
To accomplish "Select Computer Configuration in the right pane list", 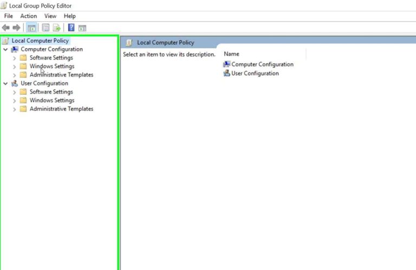I will click(262, 65).
